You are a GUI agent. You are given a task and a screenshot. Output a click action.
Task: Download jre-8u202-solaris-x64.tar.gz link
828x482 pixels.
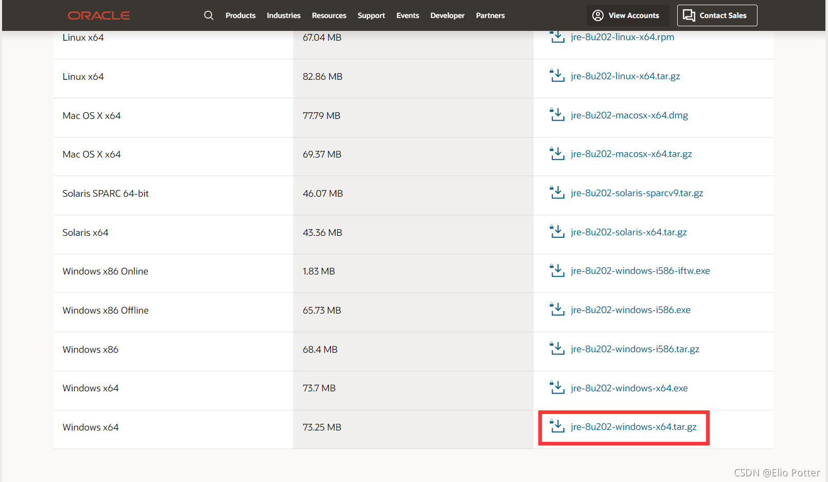(x=629, y=232)
